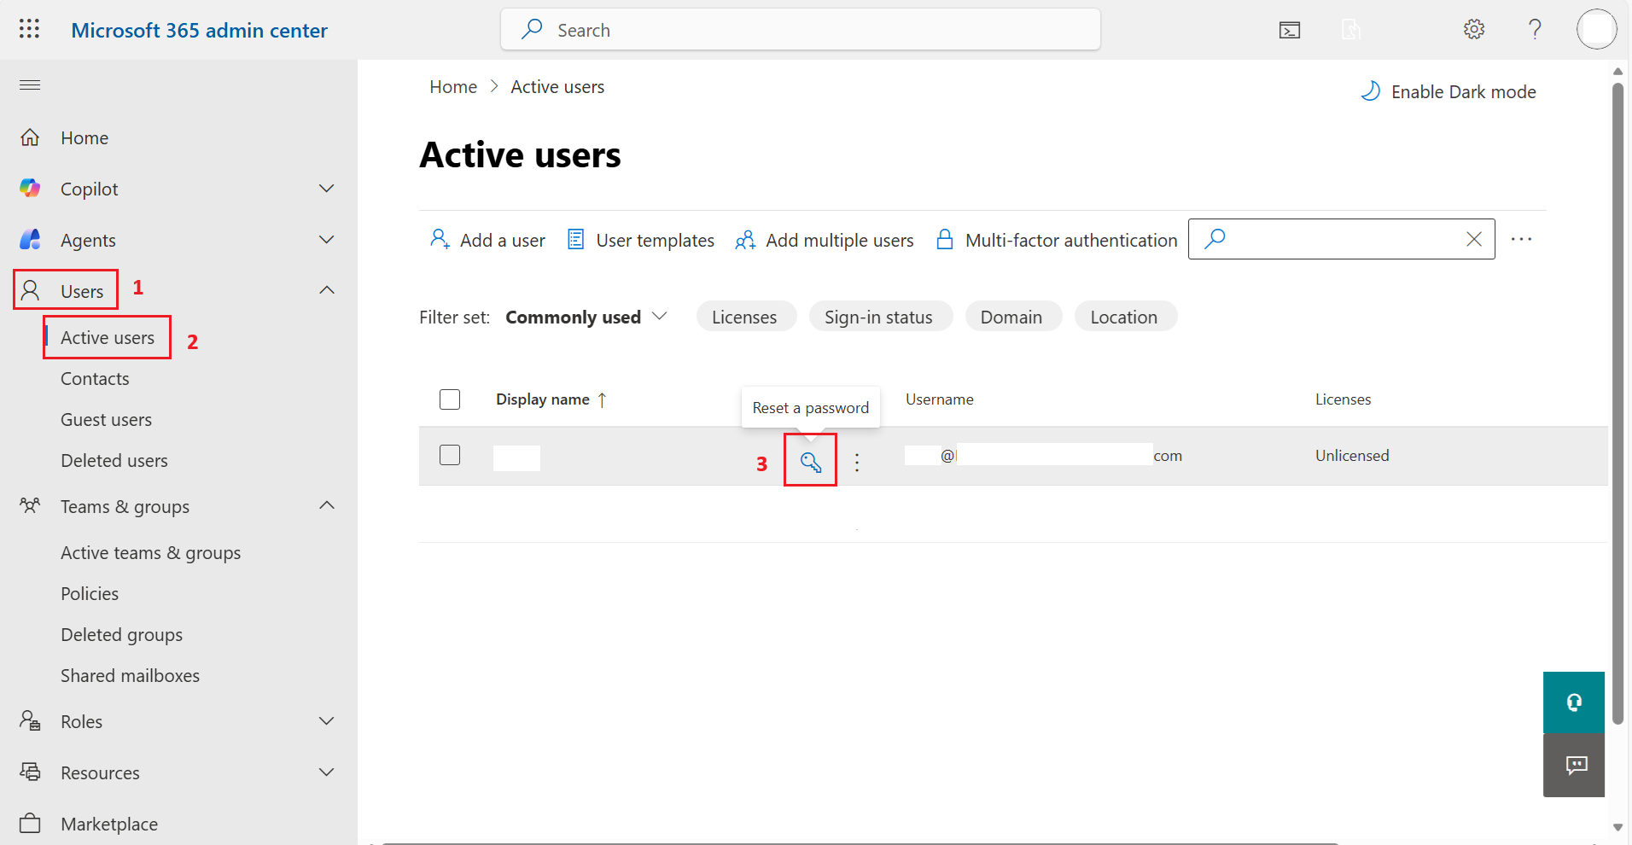Open the Licenses filter
This screenshot has height=845, width=1632.
(x=745, y=317)
